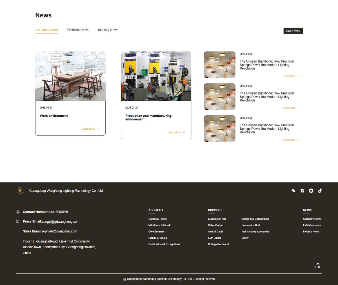The width and height of the screenshot is (338, 285).
Task: Open the WeChat social icon in footer
Action: point(293,191)
